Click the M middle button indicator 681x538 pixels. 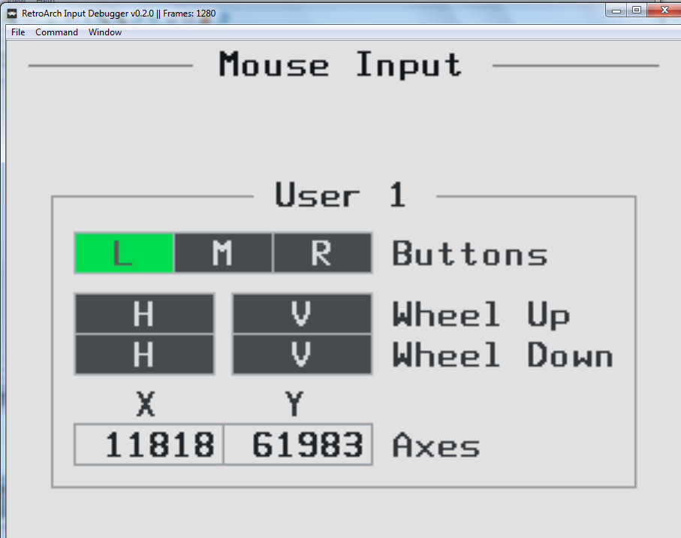(x=223, y=253)
